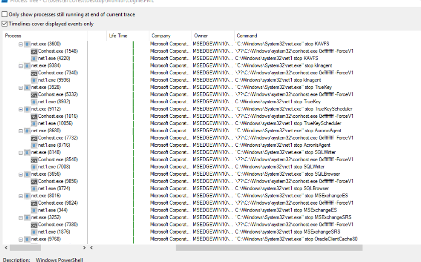Click right arrow of process tree scrollbar

(84, 248)
